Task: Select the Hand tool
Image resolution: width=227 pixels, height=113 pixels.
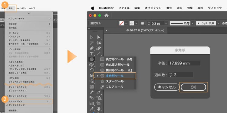Action: tap(99, 109)
